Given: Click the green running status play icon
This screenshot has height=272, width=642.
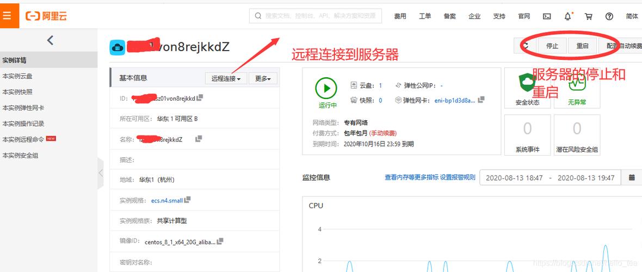Looking at the screenshot, I should pyautogui.click(x=326, y=88).
